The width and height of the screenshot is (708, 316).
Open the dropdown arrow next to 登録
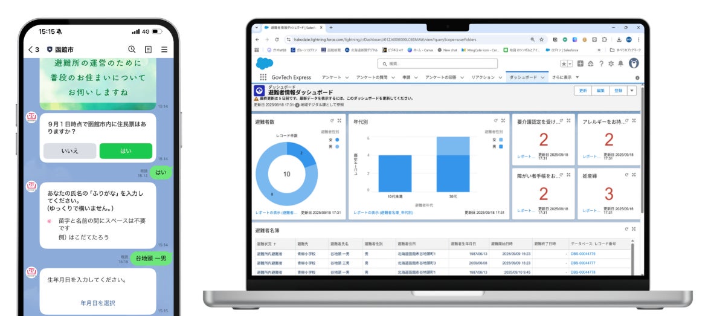click(x=632, y=90)
